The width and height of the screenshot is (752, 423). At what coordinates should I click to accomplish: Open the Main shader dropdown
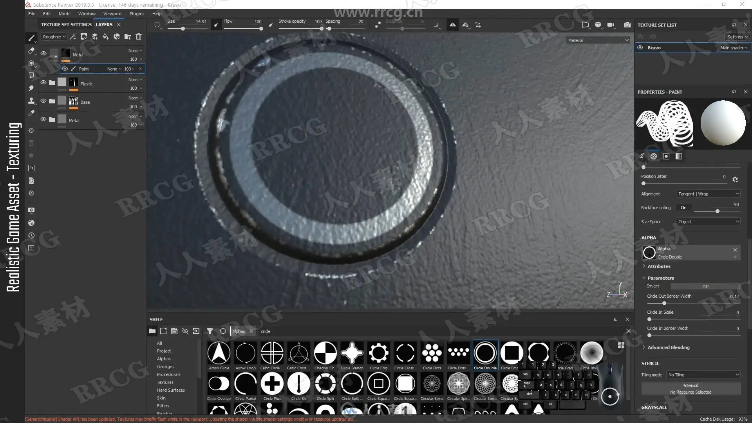click(734, 47)
